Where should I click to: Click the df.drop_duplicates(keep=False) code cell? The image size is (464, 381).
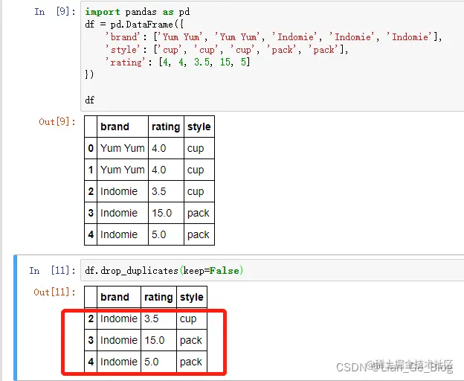coord(272,270)
